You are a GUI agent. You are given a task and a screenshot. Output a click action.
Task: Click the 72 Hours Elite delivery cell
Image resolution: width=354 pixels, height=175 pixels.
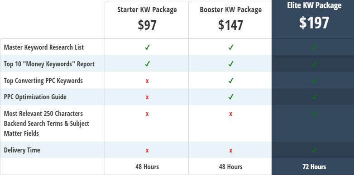pyautogui.click(x=314, y=167)
